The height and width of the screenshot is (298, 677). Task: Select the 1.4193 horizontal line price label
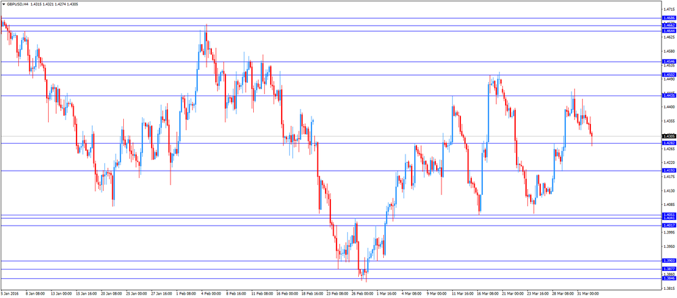[x=669, y=171]
